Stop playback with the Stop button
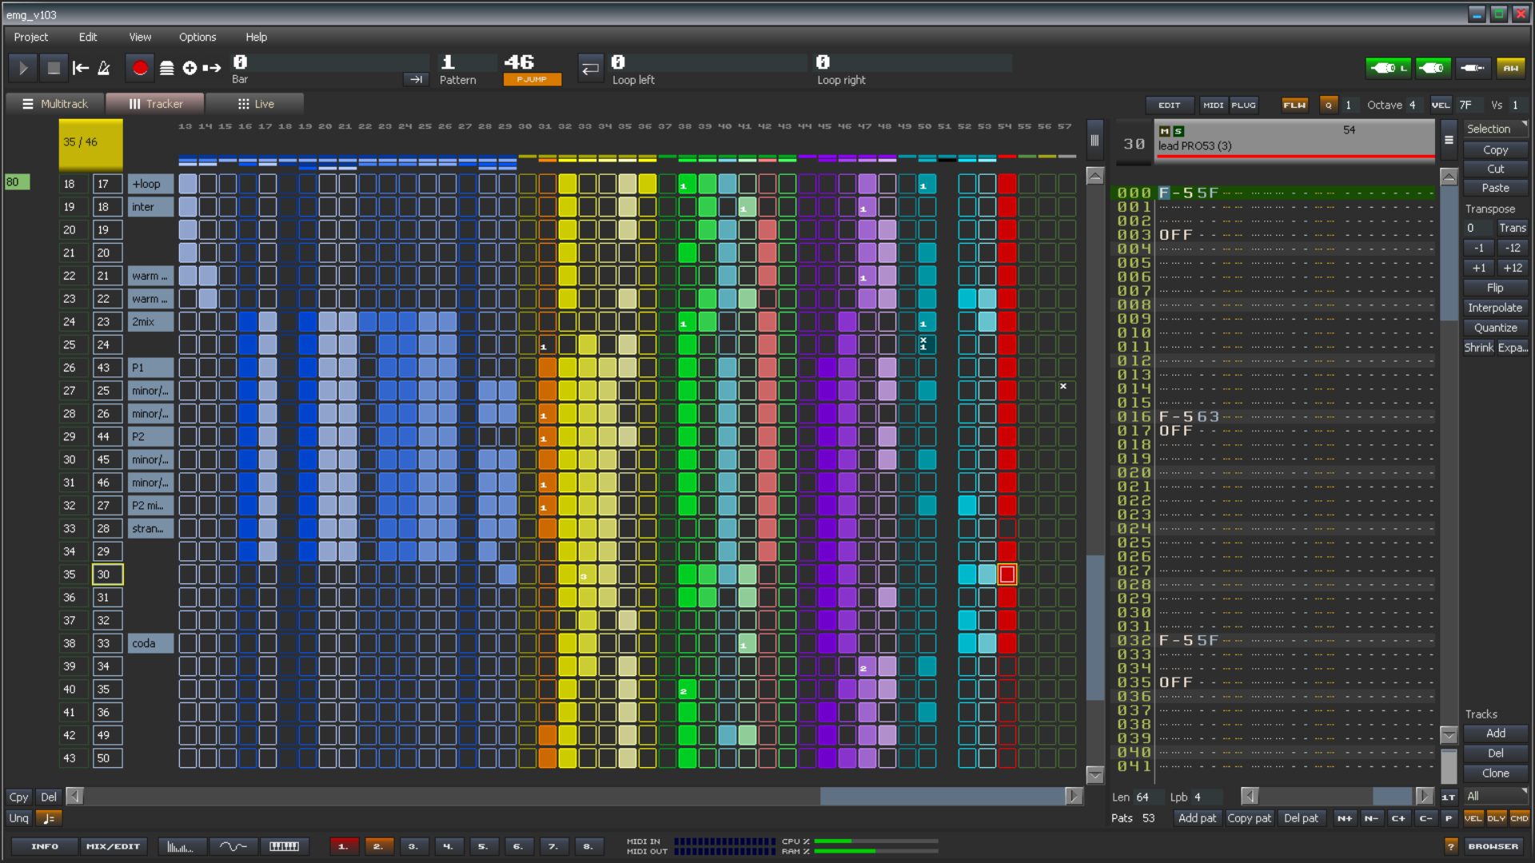This screenshot has width=1535, height=863. 54,69
